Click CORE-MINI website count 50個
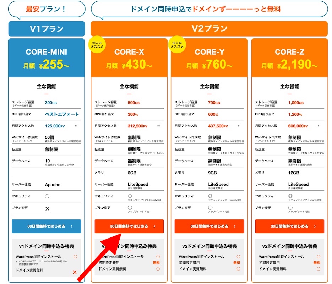Viewport: 332px width, 284px height. 50,137
